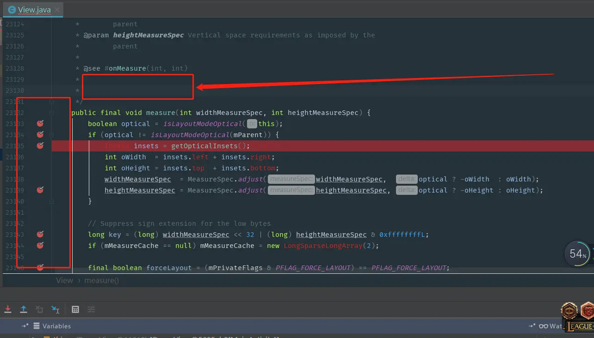594x338 pixels.
Task: Click the Watches glasses icon
Action: tap(543, 326)
